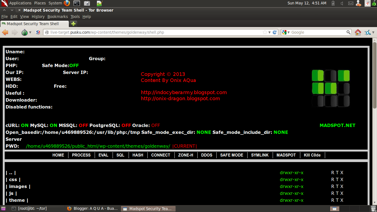Viewport: 377px width, 212px height.
Task: Open the Bookmarks menu
Action: click(57, 17)
